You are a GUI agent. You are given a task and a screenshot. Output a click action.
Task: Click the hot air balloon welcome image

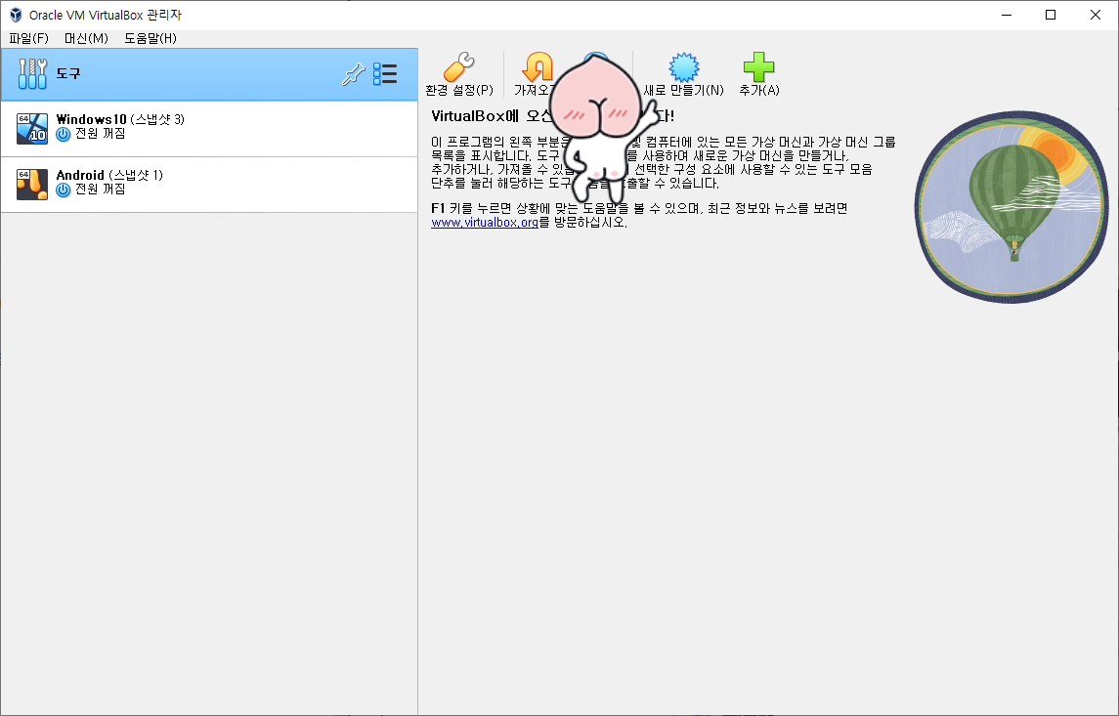point(1011,207)
